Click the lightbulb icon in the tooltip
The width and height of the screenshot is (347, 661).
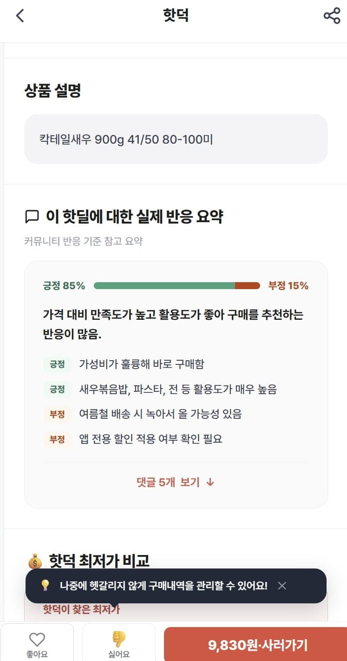(45, 586)
